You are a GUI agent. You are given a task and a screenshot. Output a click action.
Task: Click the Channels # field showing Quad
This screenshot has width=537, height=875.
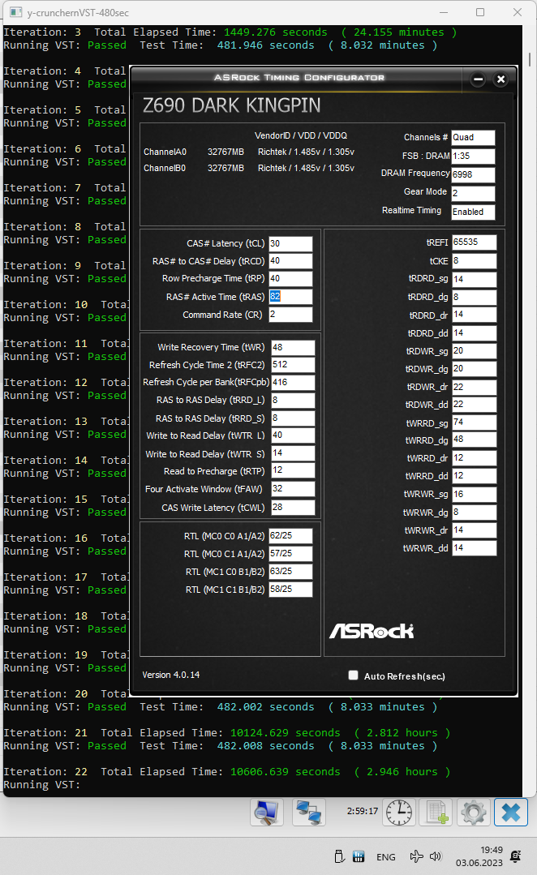(473, 138)
